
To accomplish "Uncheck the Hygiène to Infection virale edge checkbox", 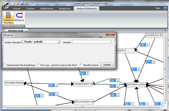I will [x=132, y=69].
